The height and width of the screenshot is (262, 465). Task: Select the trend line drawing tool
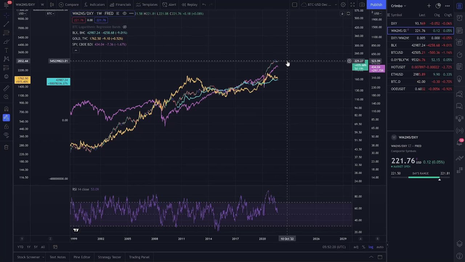(x=6, y=24)
